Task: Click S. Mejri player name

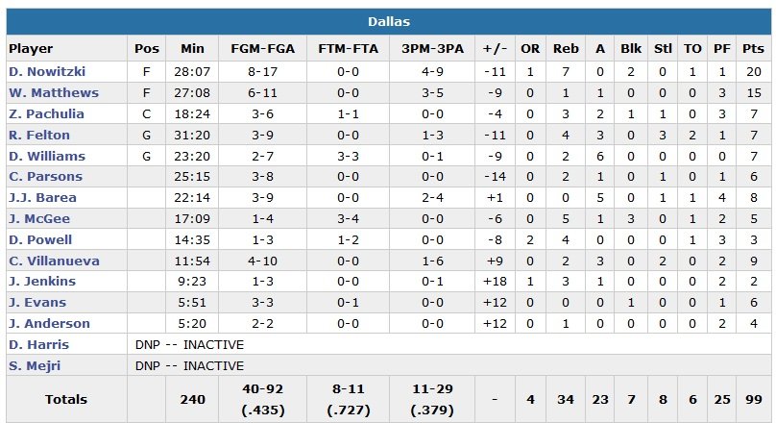Action: point(37,366)
